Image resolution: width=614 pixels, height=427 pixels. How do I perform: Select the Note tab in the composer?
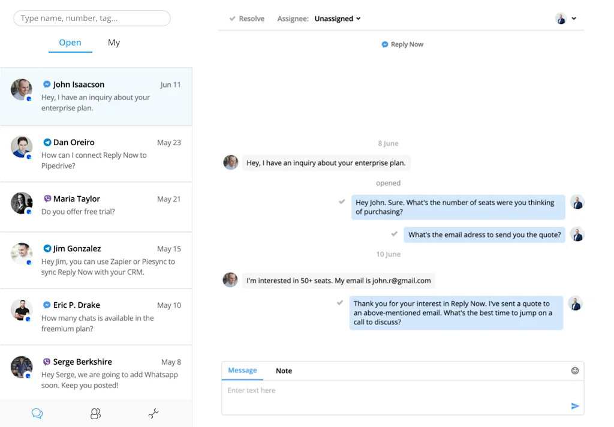[x=284, y=371]
